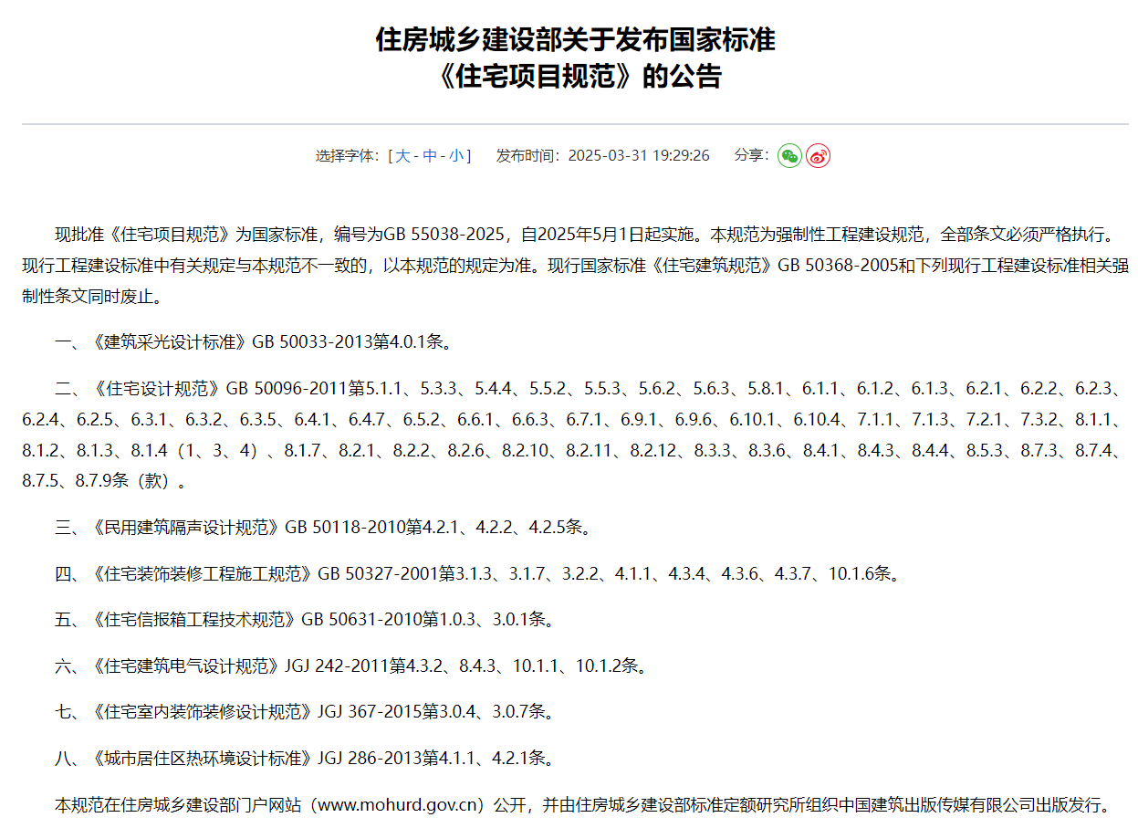Click JGJ 242-2011 standard number
Screen dimensions: 1138x828
338,666
